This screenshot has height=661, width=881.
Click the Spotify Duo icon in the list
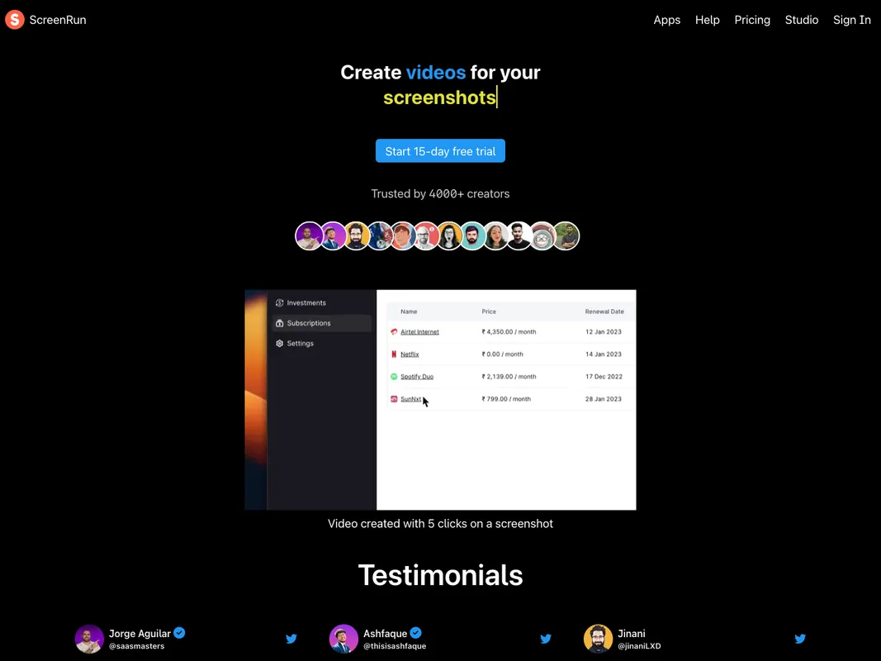(395, 376)
